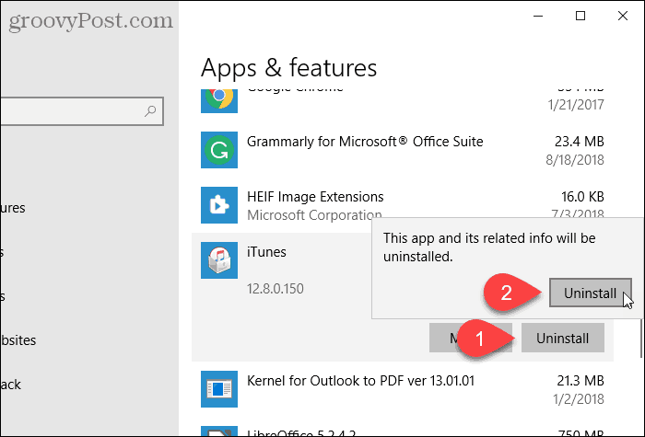Click the Kernel for Outlook to PDF icon
This screenshot has width=645, height=437.
tap(219, 389)
